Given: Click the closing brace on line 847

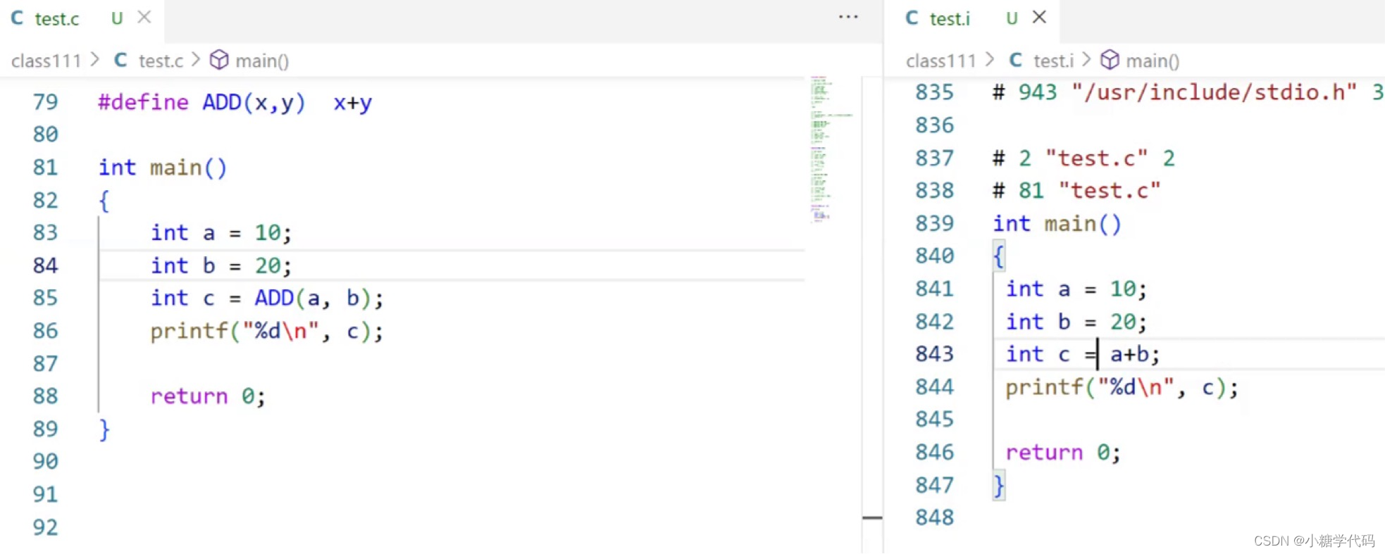Looking at the screenshot, I should (999, 486).
